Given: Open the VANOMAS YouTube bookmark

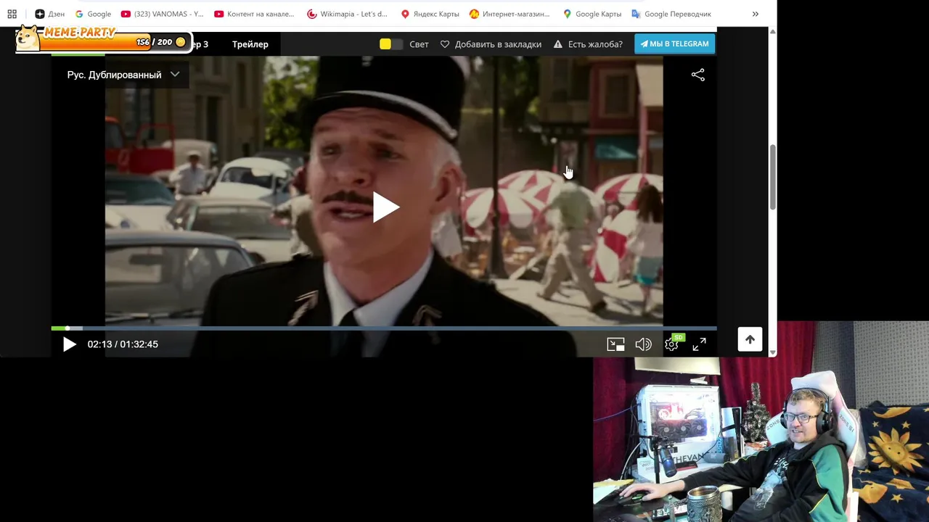Looking at the screenshot, I should (163, 14).
